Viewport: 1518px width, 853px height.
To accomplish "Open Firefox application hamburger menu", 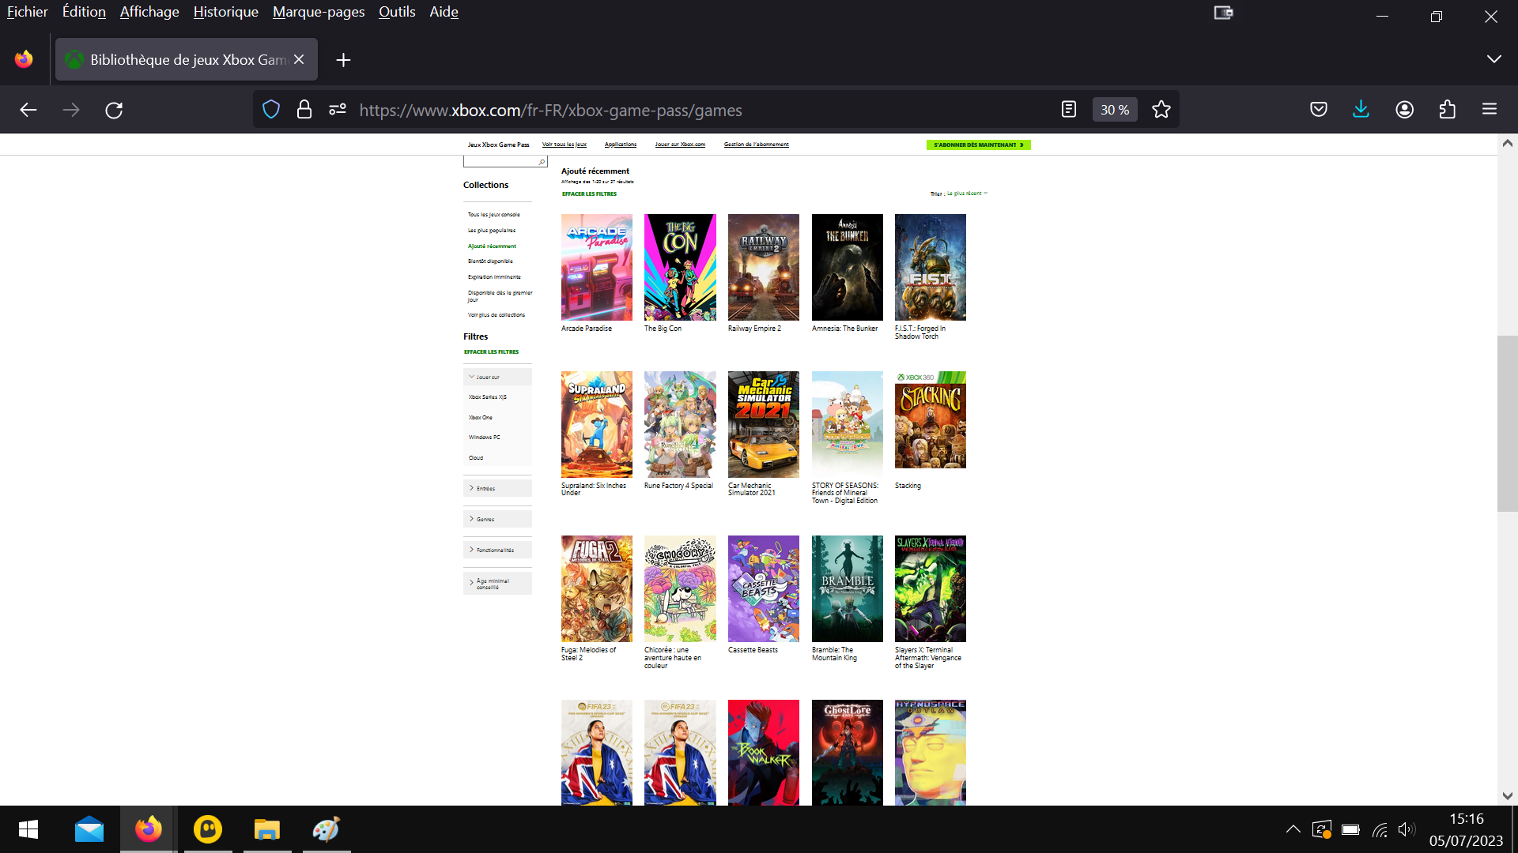I will (x=1490, y=110).
